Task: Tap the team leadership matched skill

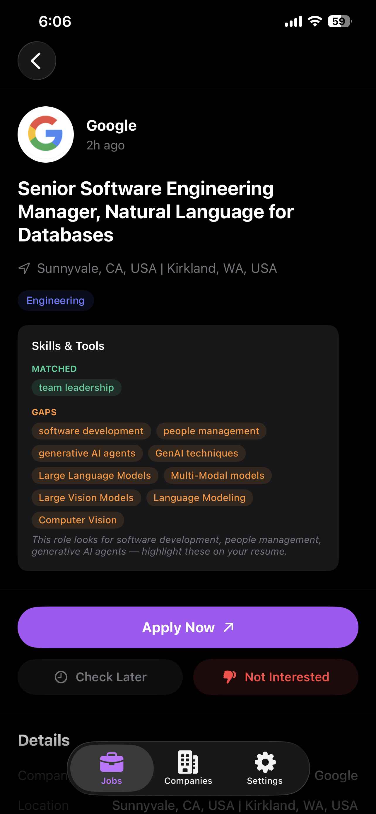Action: click(x=76, y=388)
